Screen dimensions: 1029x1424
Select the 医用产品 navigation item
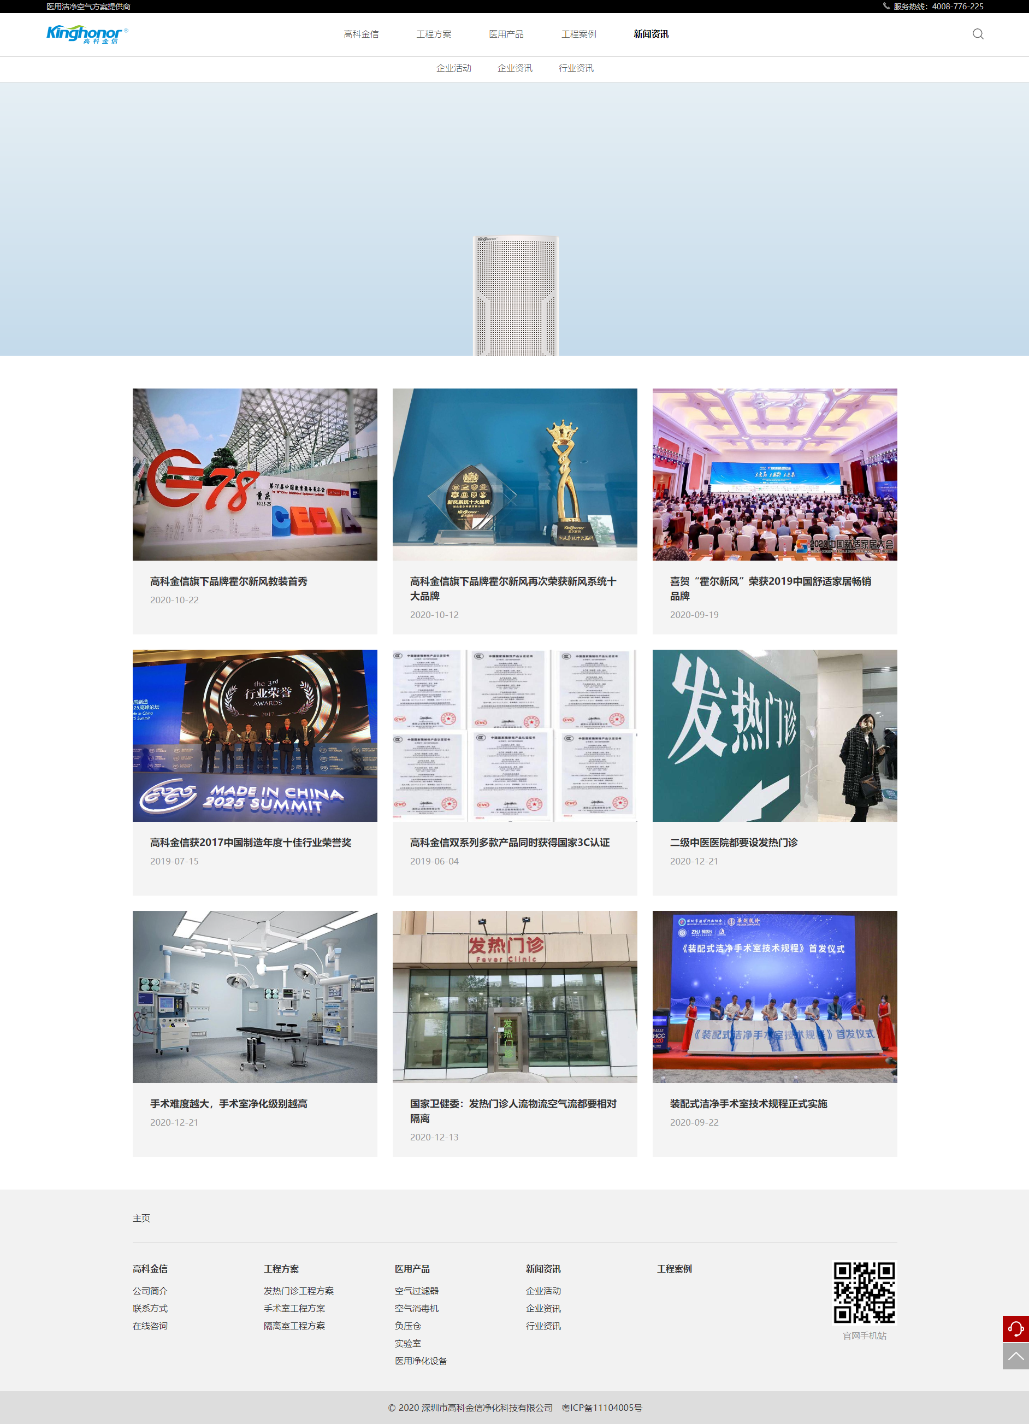(x=506, y=34)
